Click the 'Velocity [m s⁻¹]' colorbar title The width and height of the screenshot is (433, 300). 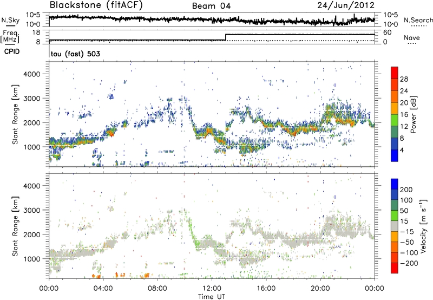tap(423, 226)
